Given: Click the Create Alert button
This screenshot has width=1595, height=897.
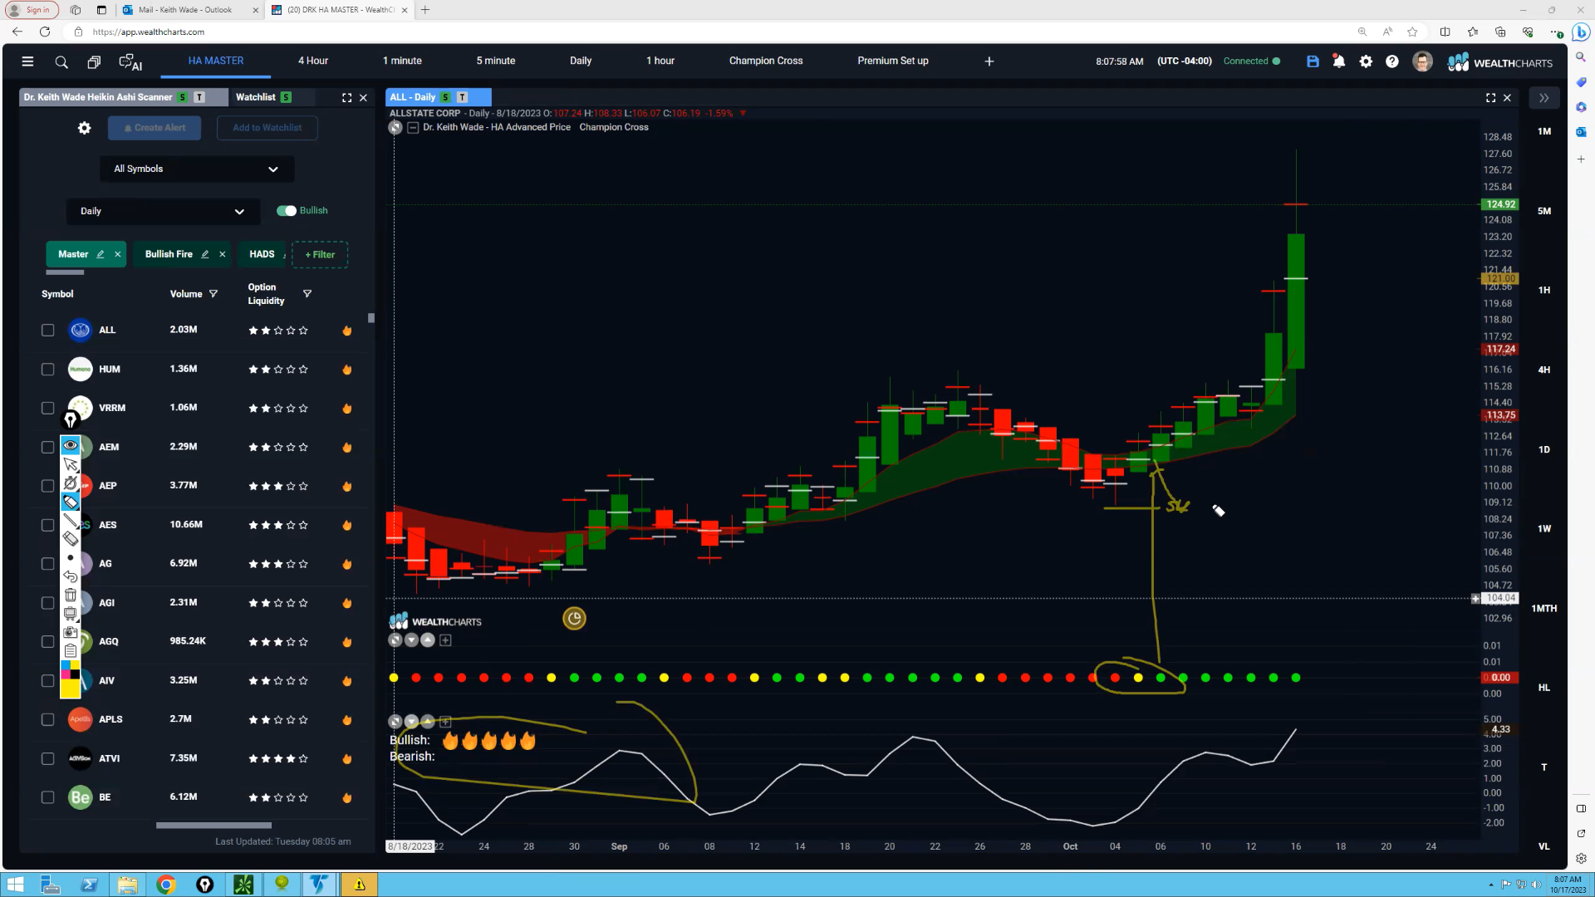Looking at the screenshot, I should 155,128.
